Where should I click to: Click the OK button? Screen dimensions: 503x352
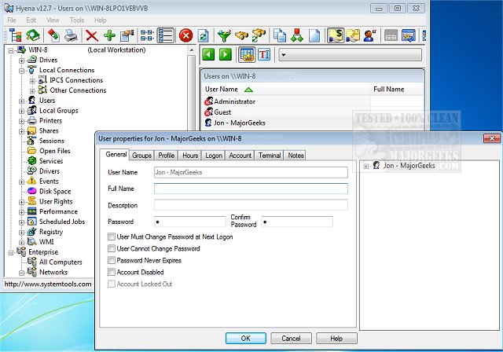tap(246, 338)
